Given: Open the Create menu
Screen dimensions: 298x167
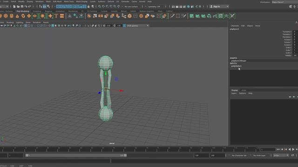Looking at the screenshot, I should click(6, 1).
